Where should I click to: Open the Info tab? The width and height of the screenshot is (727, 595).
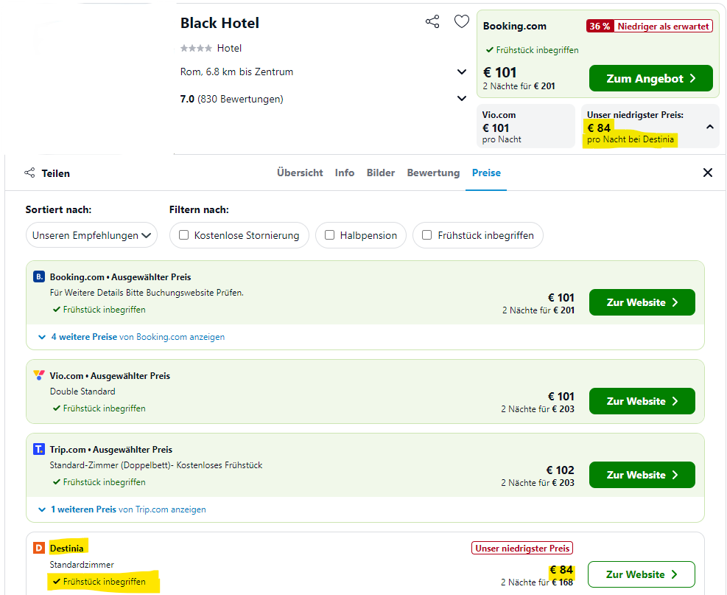click(345, 173)
